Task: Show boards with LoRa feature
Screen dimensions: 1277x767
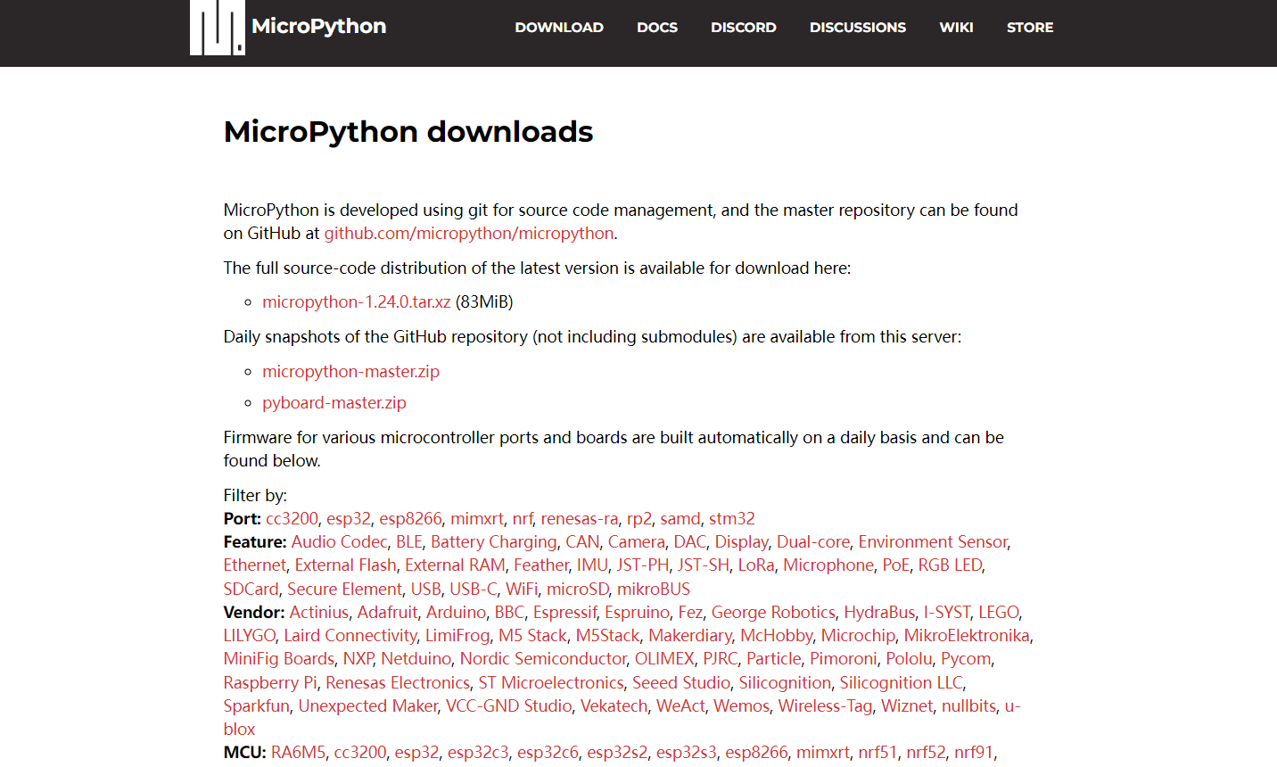Action: pos(756,565)
